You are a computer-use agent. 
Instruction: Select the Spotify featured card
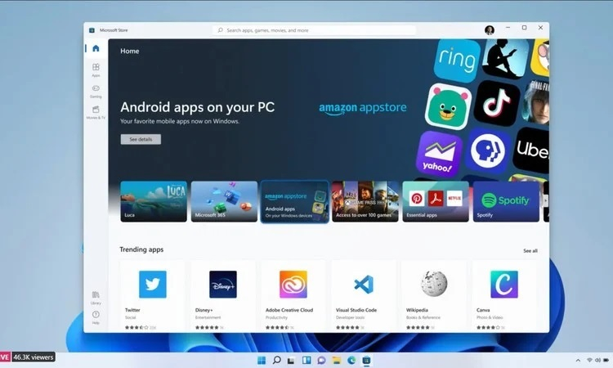pos(506,202)
